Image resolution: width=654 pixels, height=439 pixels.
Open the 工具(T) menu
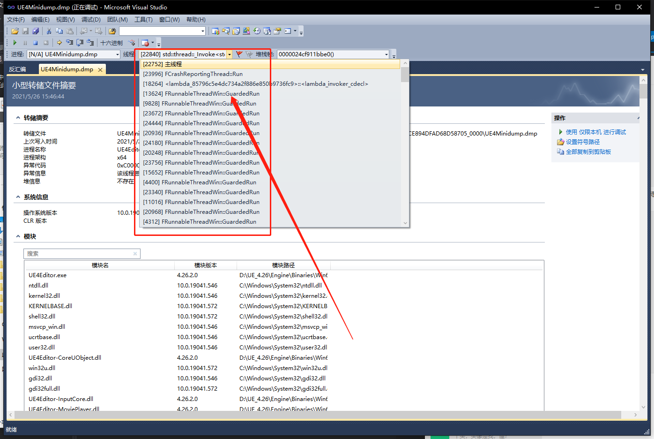[x=143, y=19]
